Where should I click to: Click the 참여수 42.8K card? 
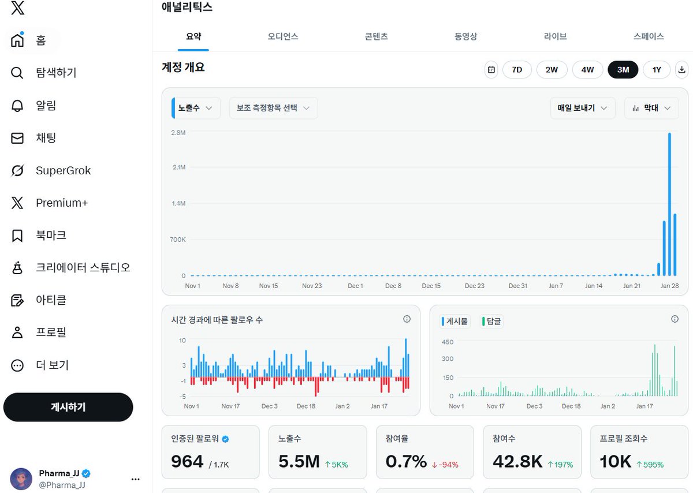pyautogui.click(x=532, y=452)
